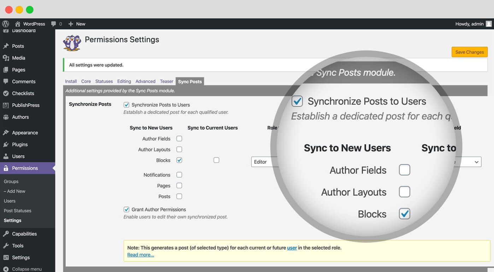Click the Checklists checkmark icon in sidebar
The image size is (494, 272).
coord(6,93)
